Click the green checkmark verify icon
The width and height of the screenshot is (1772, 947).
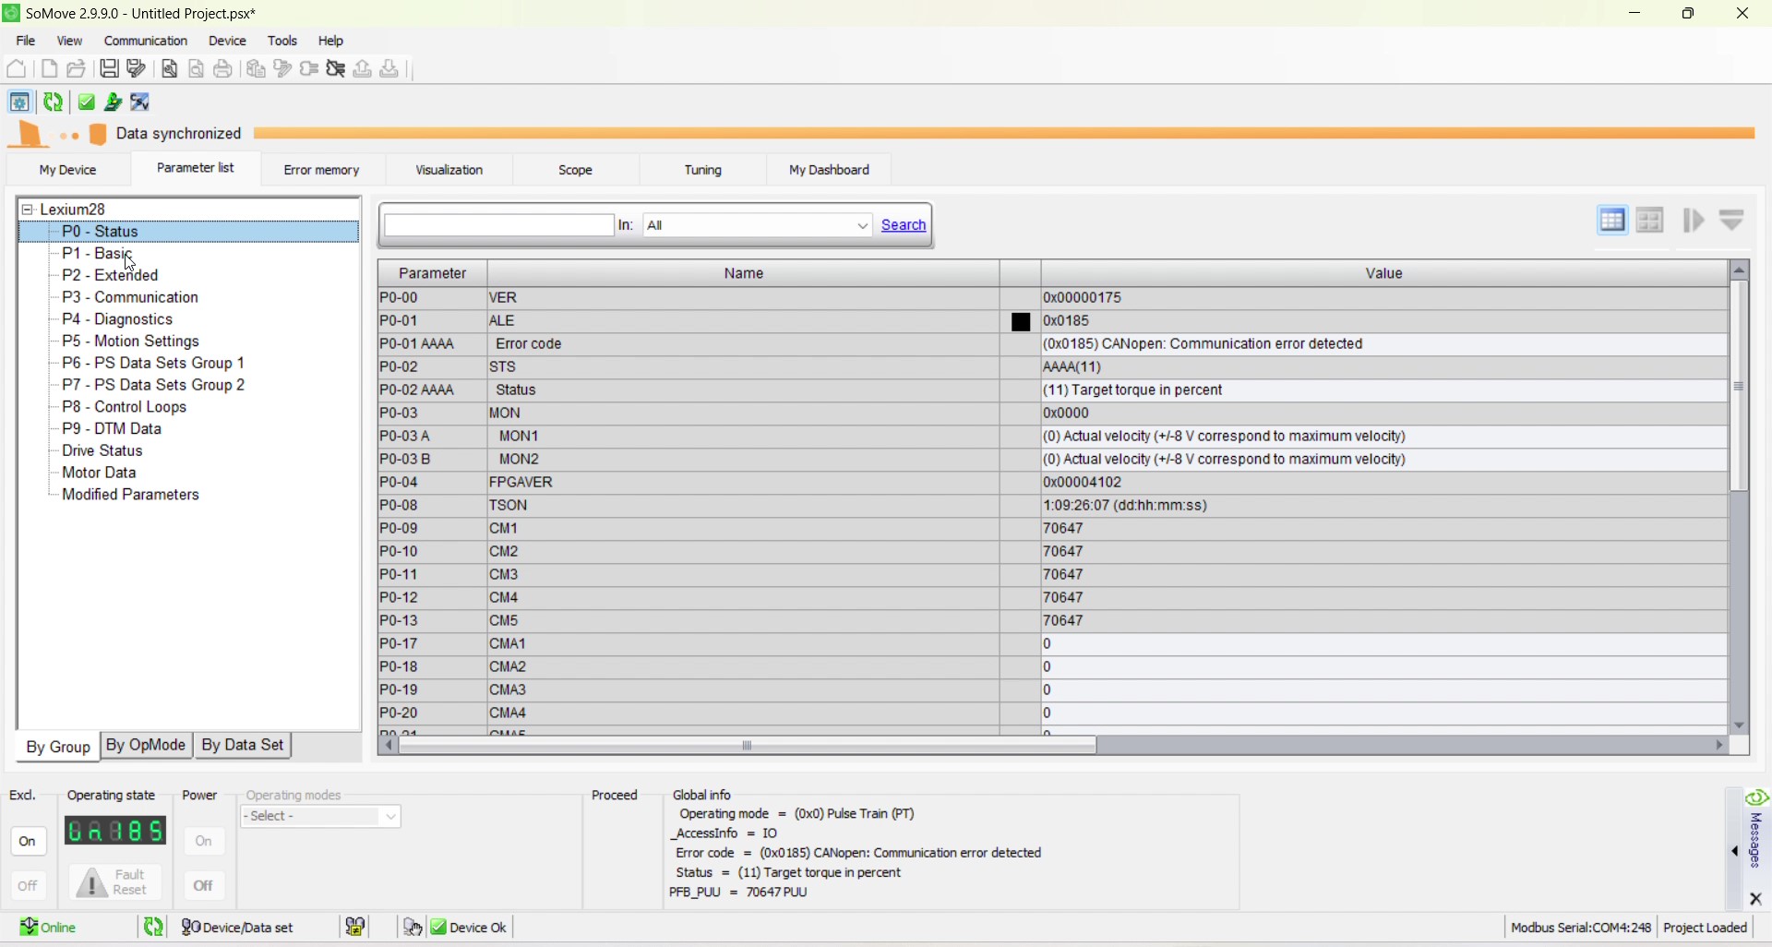coord(86,102)
